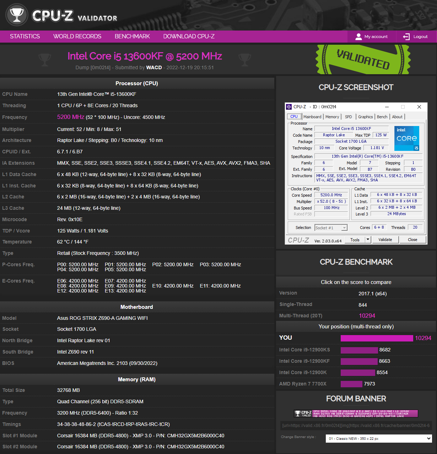The width and height of the screenshot is (437, 454).
Task: Select the Intel Core i9-12900KF comparison entry
Action: [x=304, y=361]
